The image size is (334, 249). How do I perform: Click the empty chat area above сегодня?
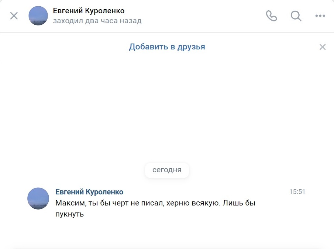click(x=167, y=111)
